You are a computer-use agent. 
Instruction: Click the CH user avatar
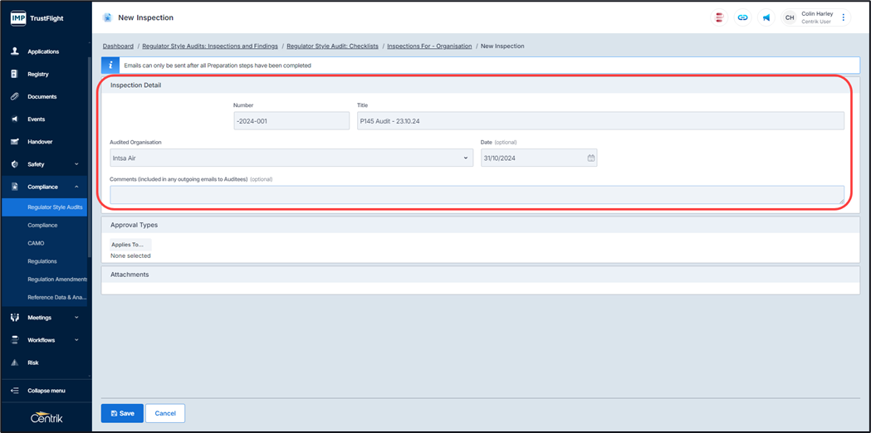click(x=790, y=17)
